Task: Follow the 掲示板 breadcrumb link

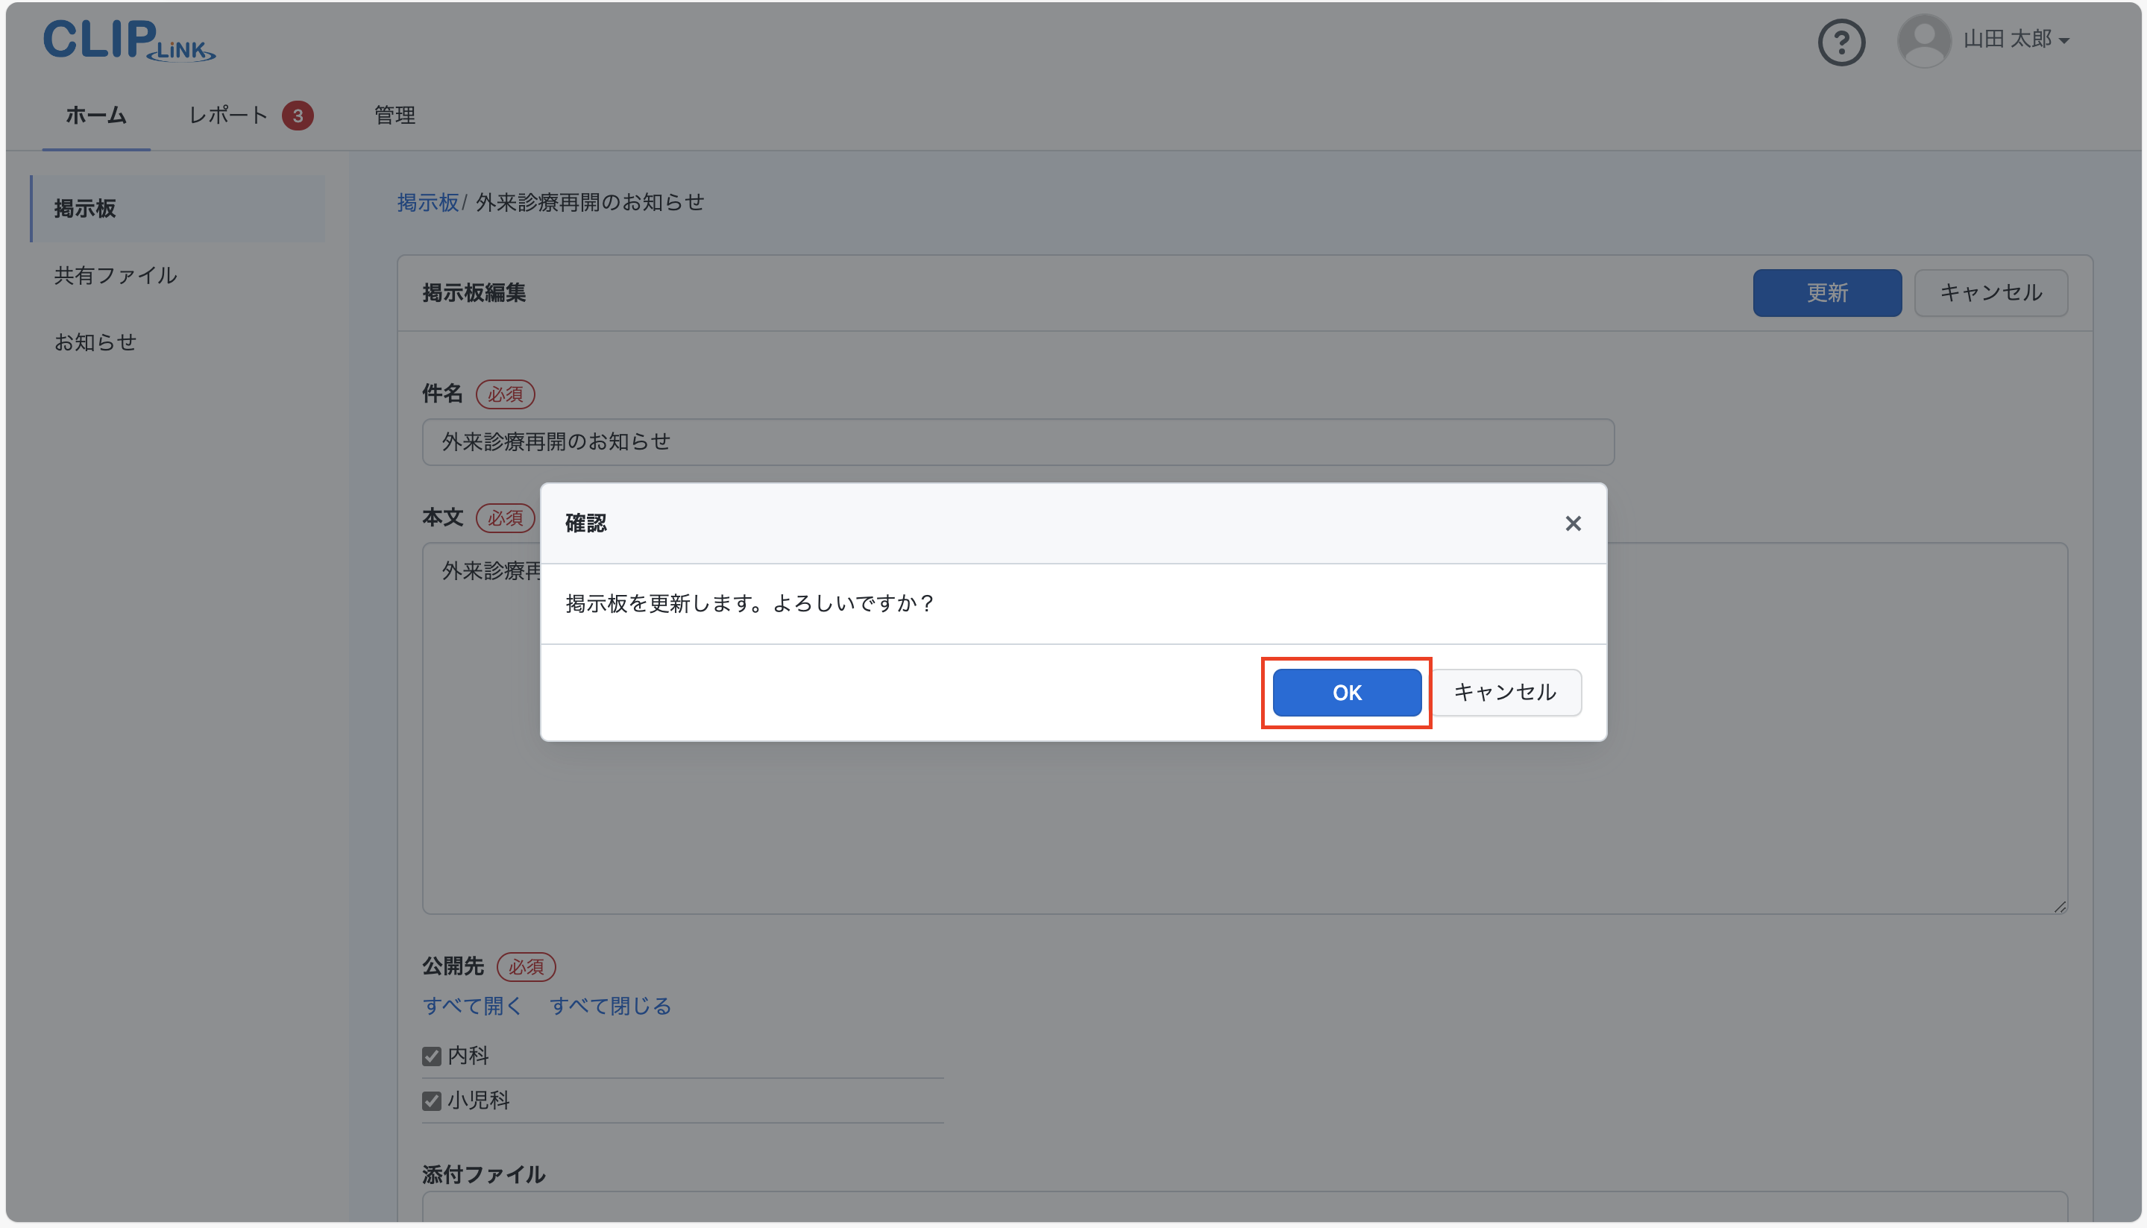Action: pos(427,202)
